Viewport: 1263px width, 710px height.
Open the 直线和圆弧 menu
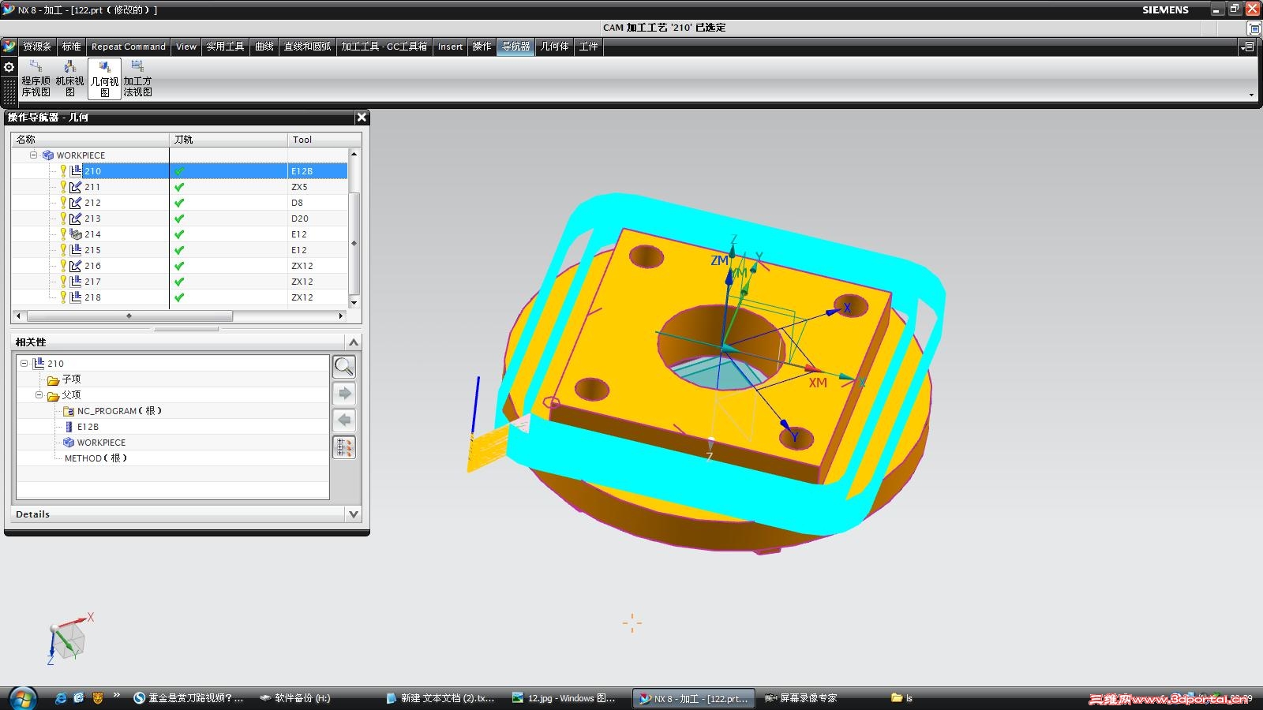(307, 47)
